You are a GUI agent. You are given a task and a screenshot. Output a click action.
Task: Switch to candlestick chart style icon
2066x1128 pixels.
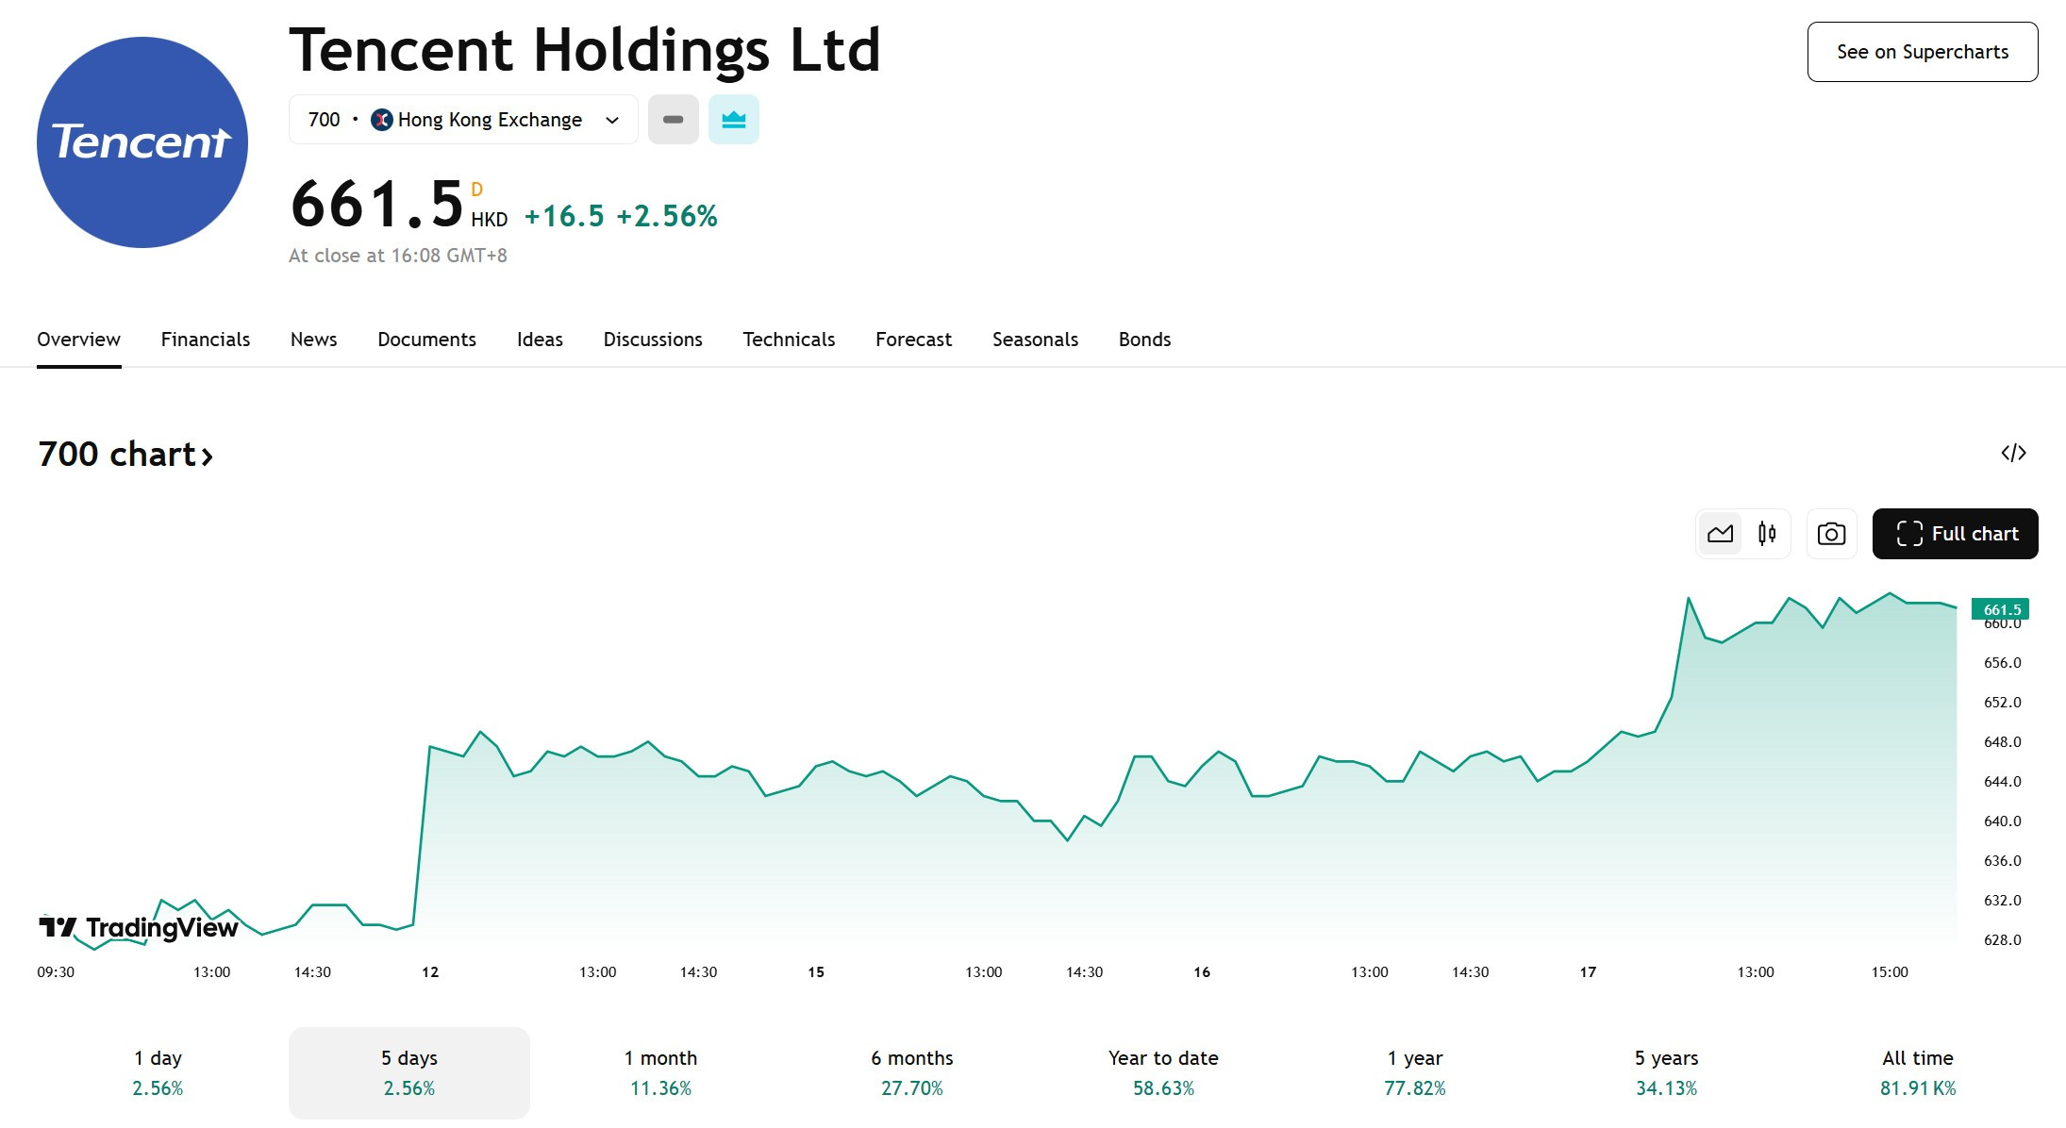point(1767,534)
